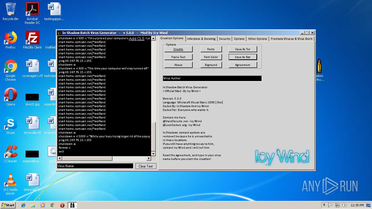Open the Options tab
The height and width of the screenshot is (209, 372).
239,39
